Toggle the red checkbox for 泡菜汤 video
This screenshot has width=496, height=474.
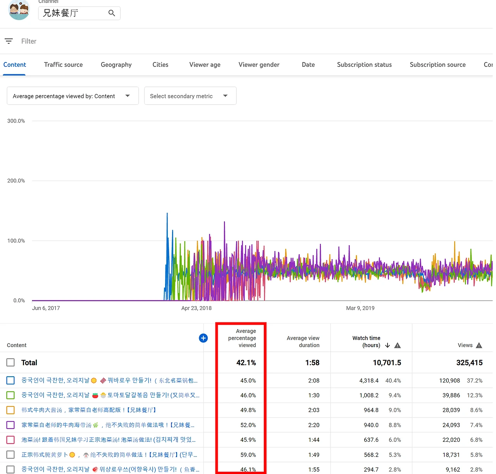tap(10, 440)
